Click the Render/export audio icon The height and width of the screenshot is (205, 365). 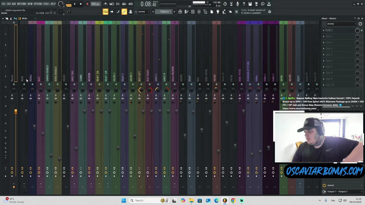tap(256, 4)
